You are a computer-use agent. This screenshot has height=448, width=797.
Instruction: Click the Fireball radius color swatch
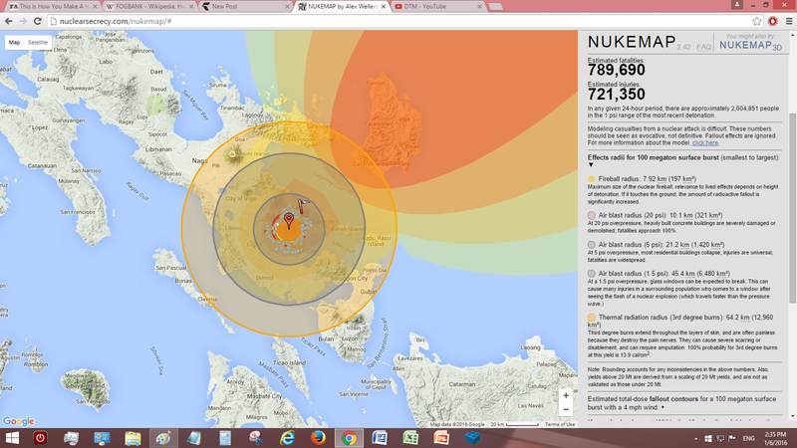click(x=591, y=179)
